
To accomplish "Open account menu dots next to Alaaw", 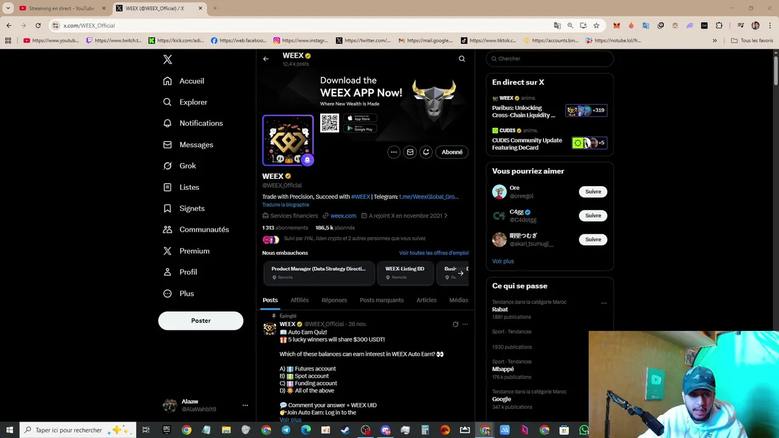I will tap(245, 405).
